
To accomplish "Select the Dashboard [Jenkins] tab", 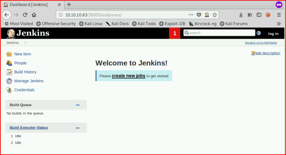I will (33, 5).
